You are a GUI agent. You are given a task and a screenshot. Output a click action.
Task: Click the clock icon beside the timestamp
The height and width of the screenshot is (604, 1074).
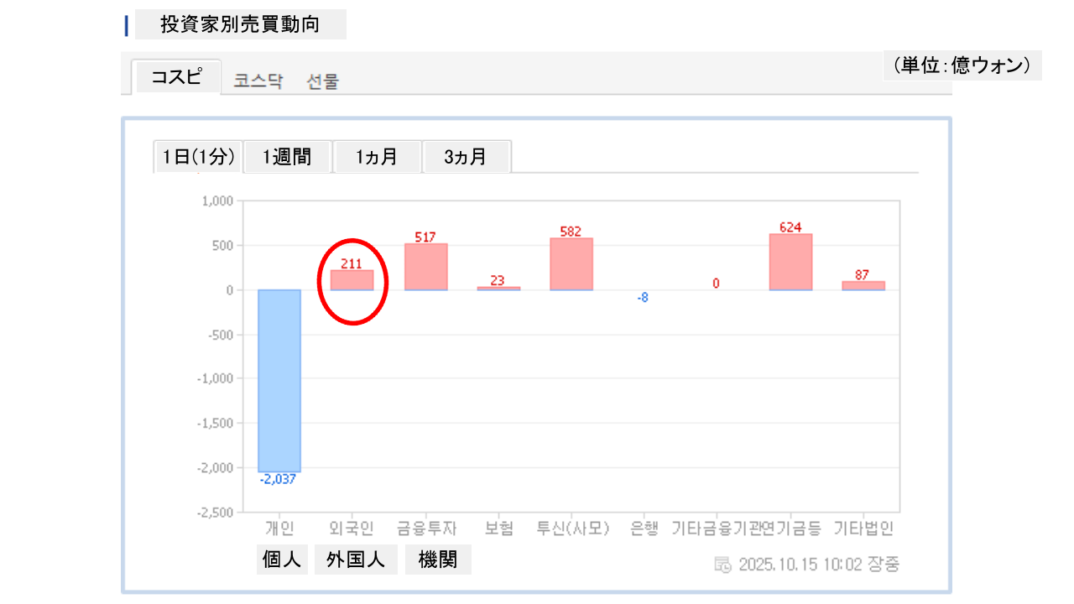(722, 565)
